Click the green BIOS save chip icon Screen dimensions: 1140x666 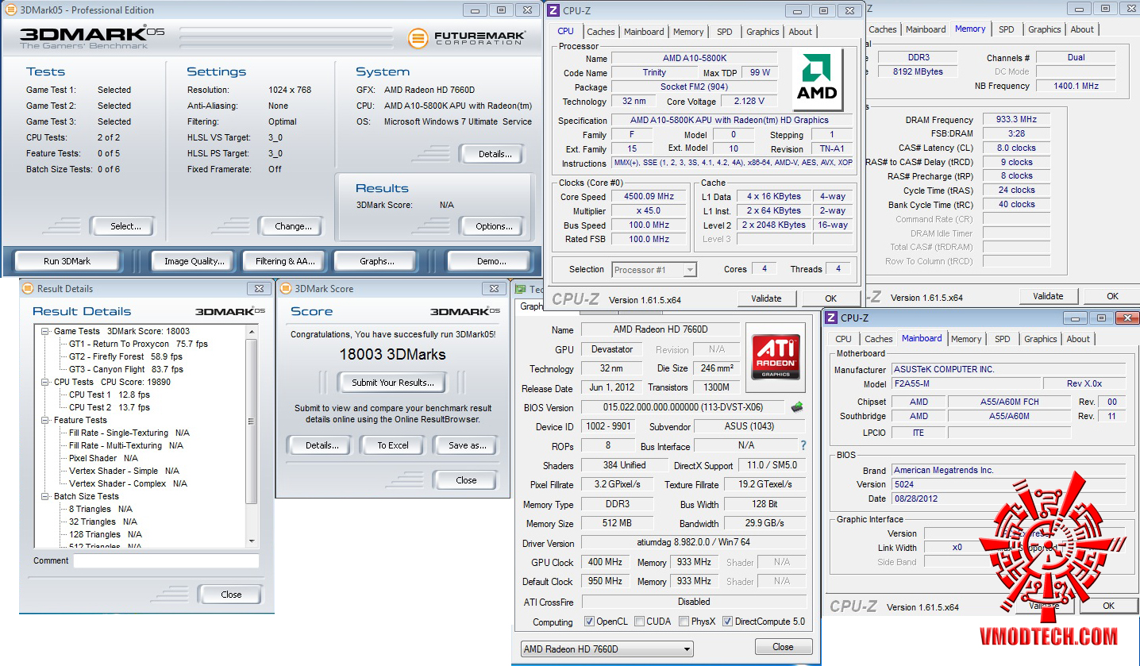(797, 407)
